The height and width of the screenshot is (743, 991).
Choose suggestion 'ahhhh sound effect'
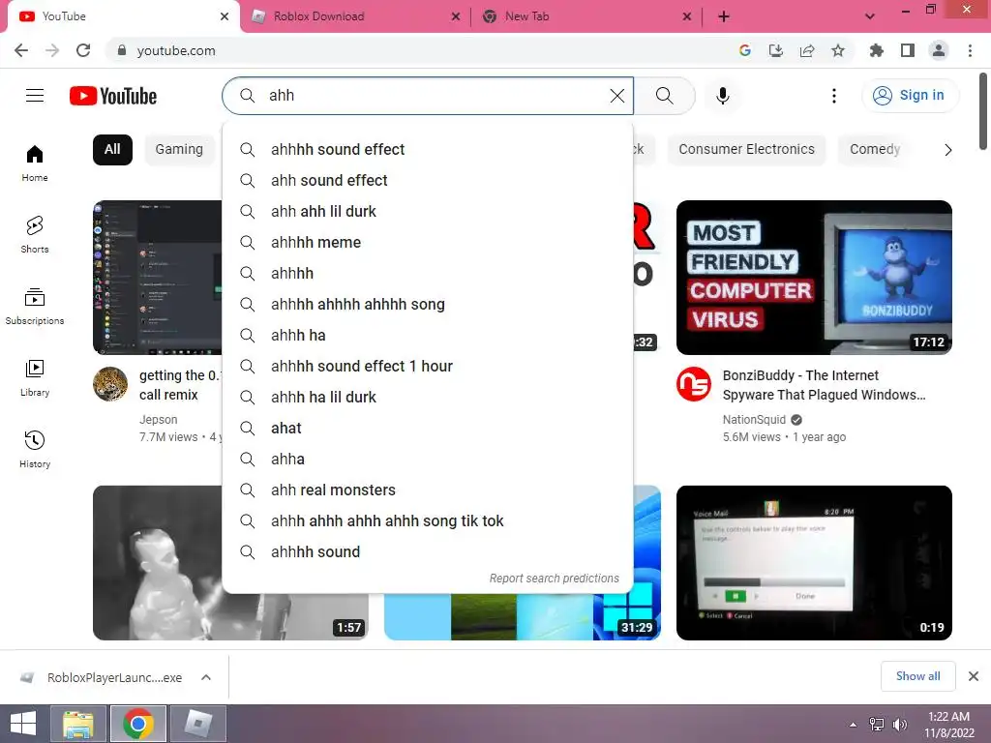pos(428,150)
